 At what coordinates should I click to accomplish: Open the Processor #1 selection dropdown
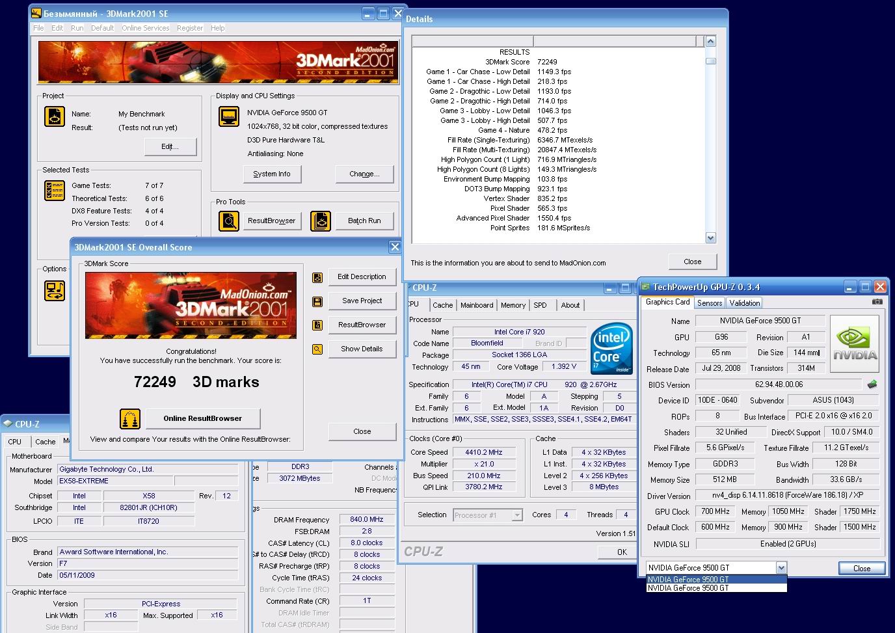pyautogui.click(x=517, y=515)
